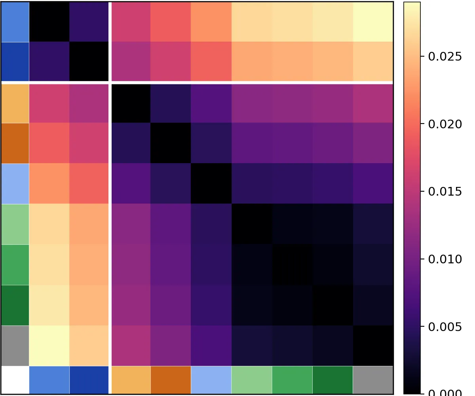This screenshot has width=475, height=396.
Task: Select heatmap cell at medium green row, dark orange column
Action: [171, 265]
